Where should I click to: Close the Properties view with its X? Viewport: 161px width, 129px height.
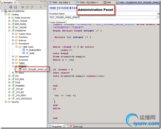tap(64, 126)
